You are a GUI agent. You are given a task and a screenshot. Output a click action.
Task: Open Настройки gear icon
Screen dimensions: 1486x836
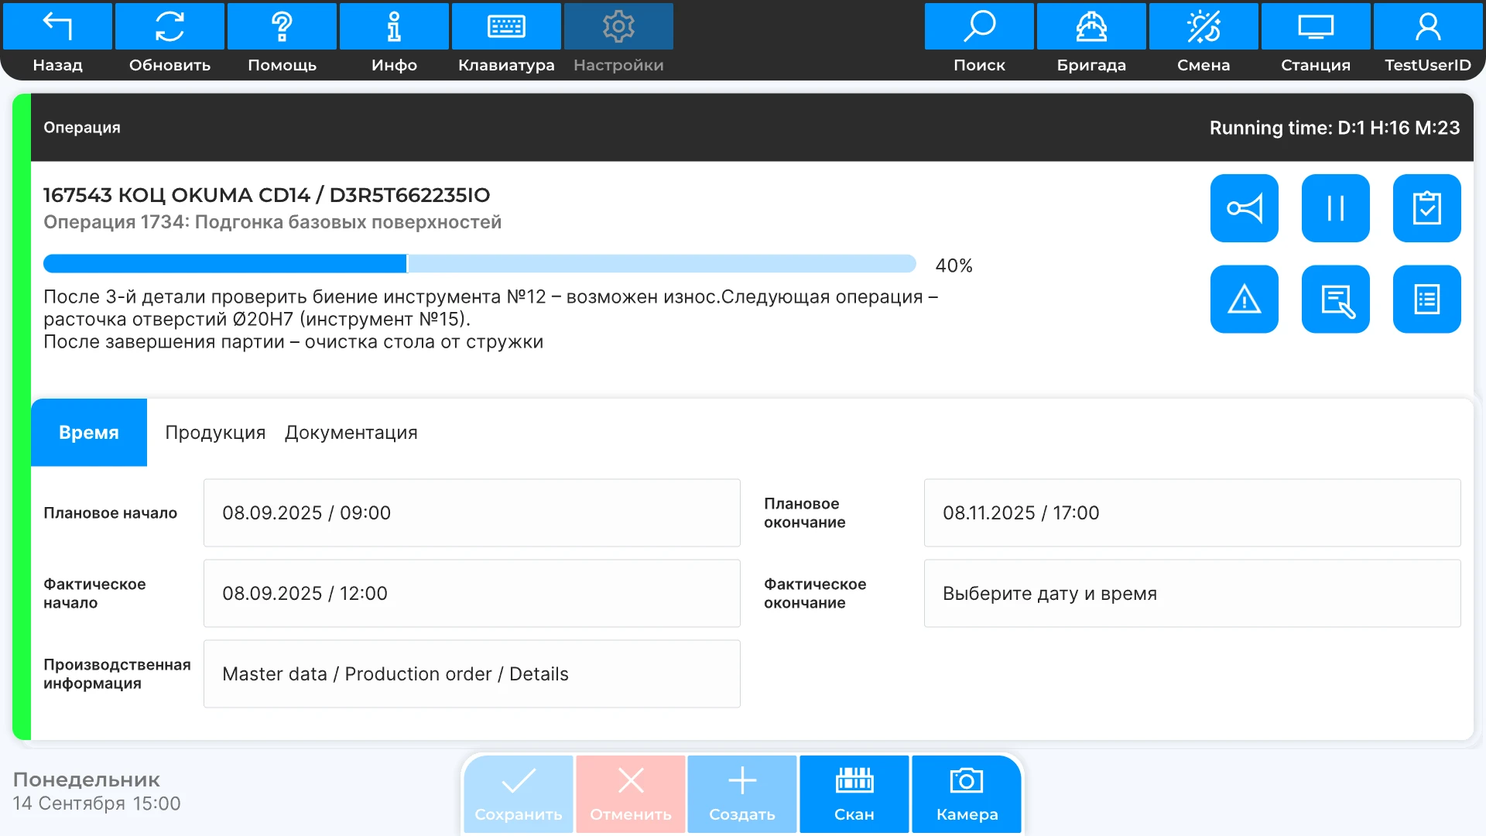coord(618,40)
